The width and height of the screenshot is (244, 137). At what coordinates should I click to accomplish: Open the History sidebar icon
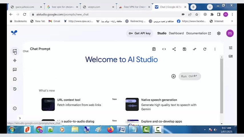pos(15,89)
